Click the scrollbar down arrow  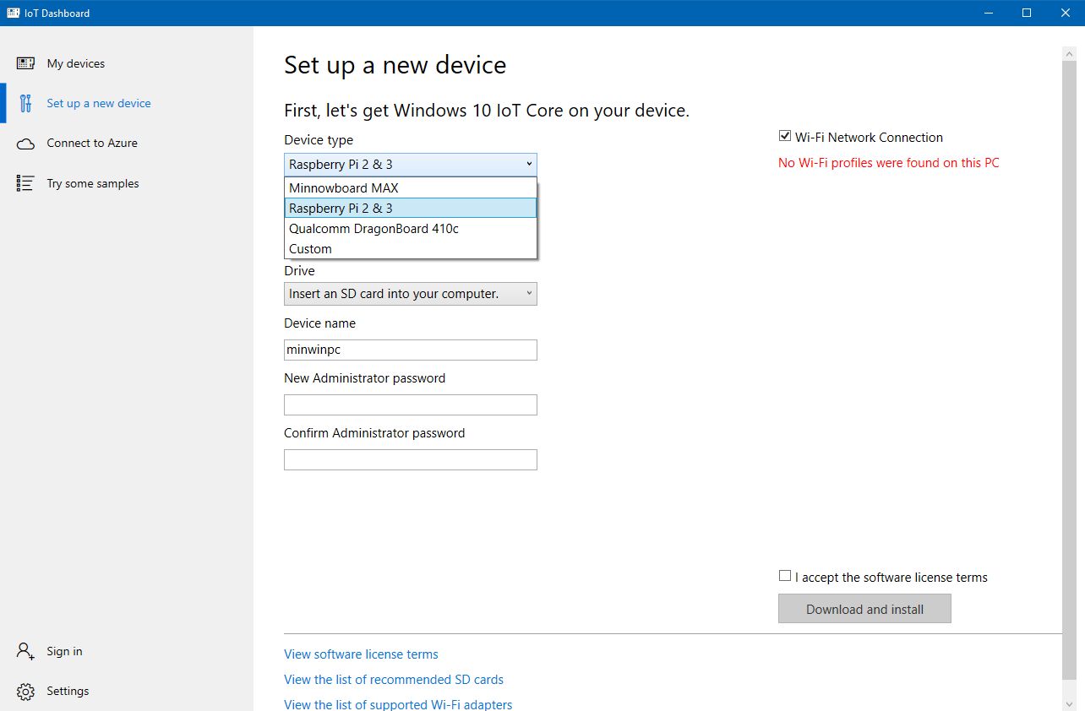1069,703
